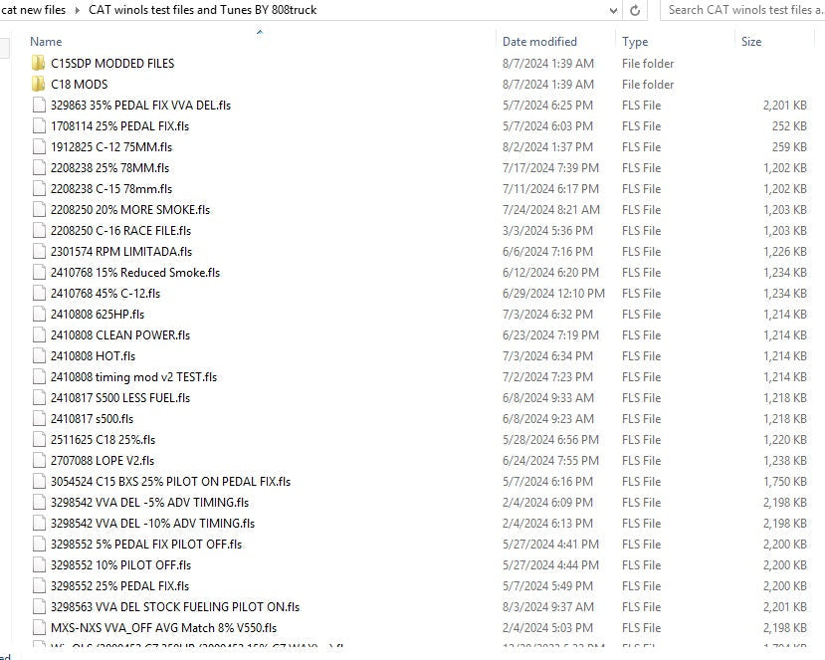Click file icon for 2208250 C-16 RACE FILE.fls
Viewport: 825px width, 660px height.
pos(39,231)
